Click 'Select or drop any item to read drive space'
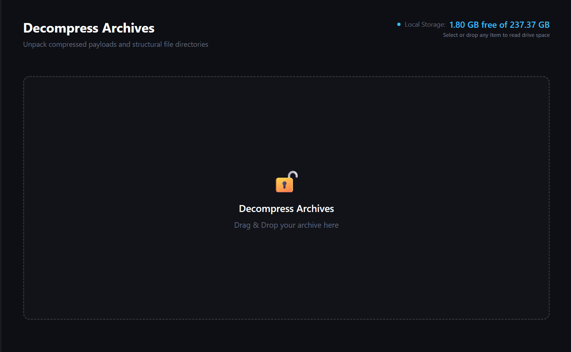Viewport: 571px width, 352px height. point(496,35)
